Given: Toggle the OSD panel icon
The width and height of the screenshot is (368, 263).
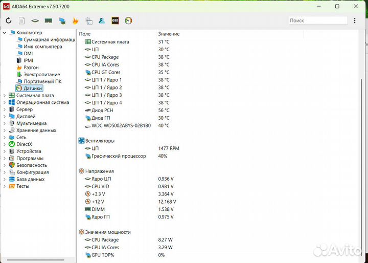Looking at the screenshot, I should coord(115,20).
